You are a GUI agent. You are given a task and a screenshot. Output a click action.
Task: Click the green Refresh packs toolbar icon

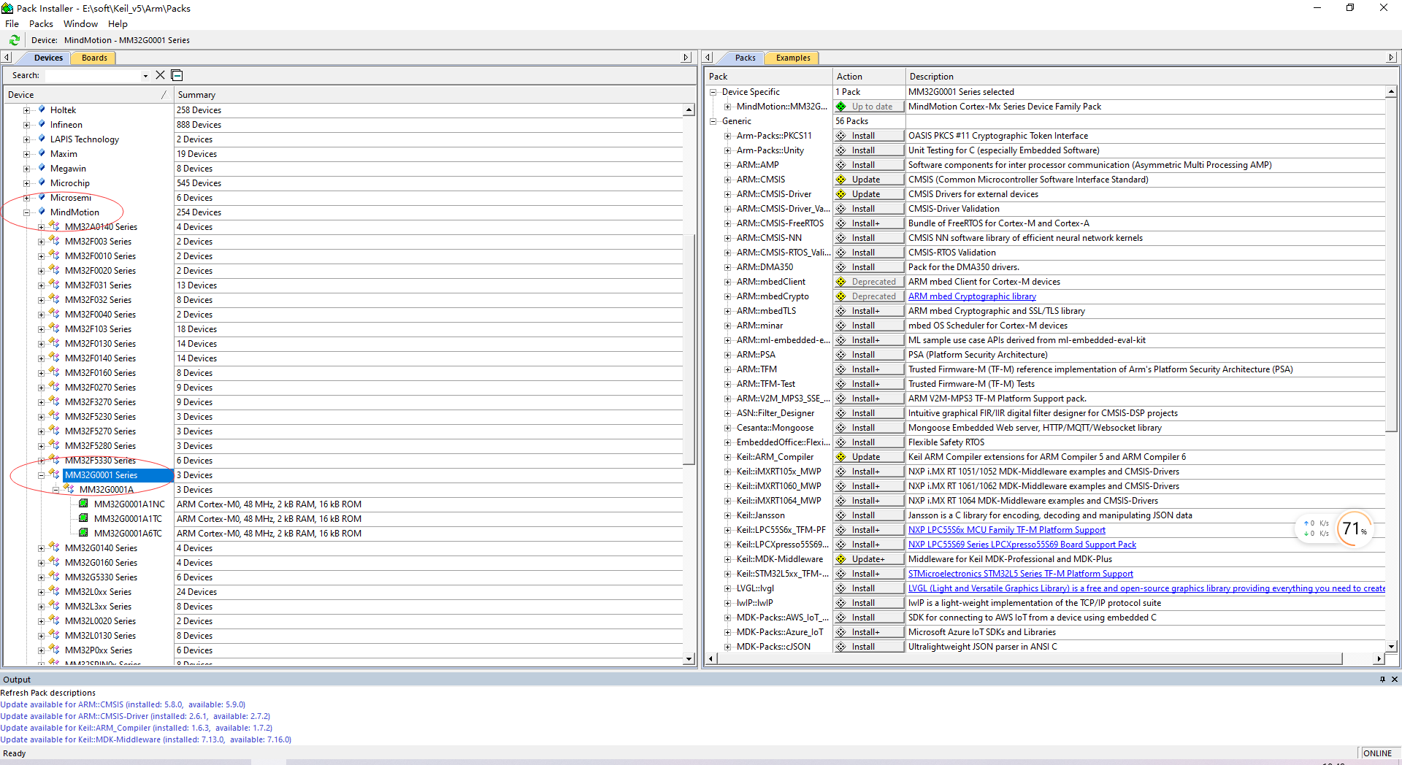15,40
